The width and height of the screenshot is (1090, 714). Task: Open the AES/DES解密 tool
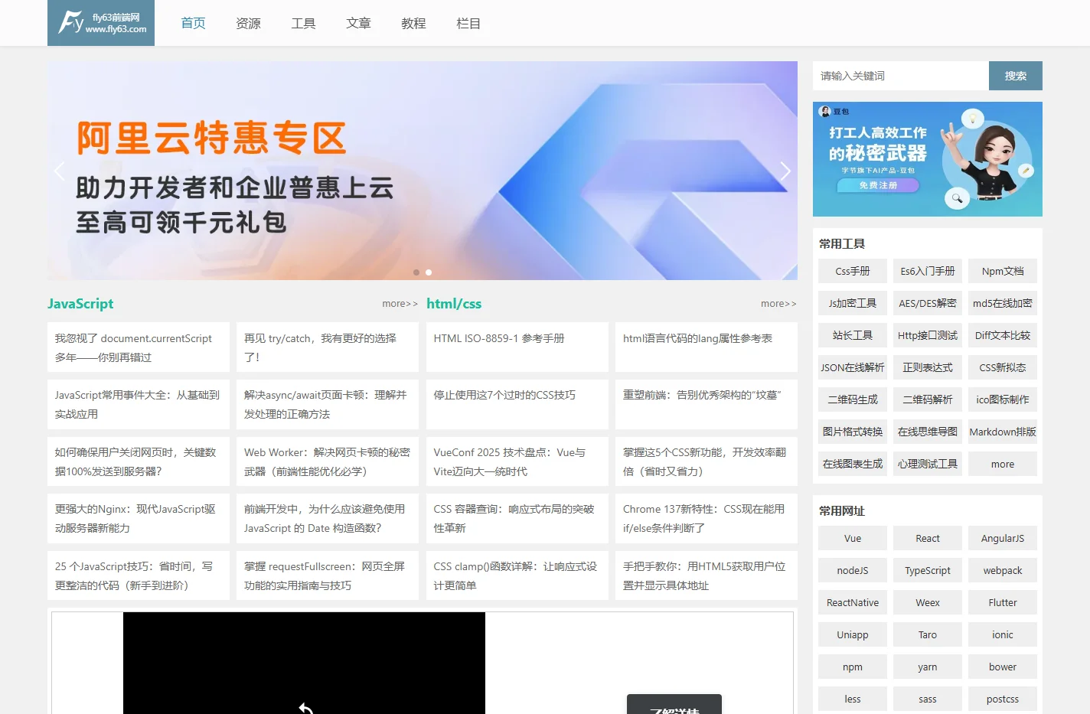tap(928, 303)
